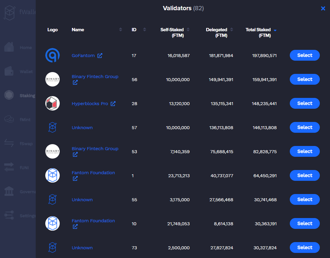This screenshot has width=330, height=258.
Task: Open Staking from sidebar icon
Action: point(9,95)
